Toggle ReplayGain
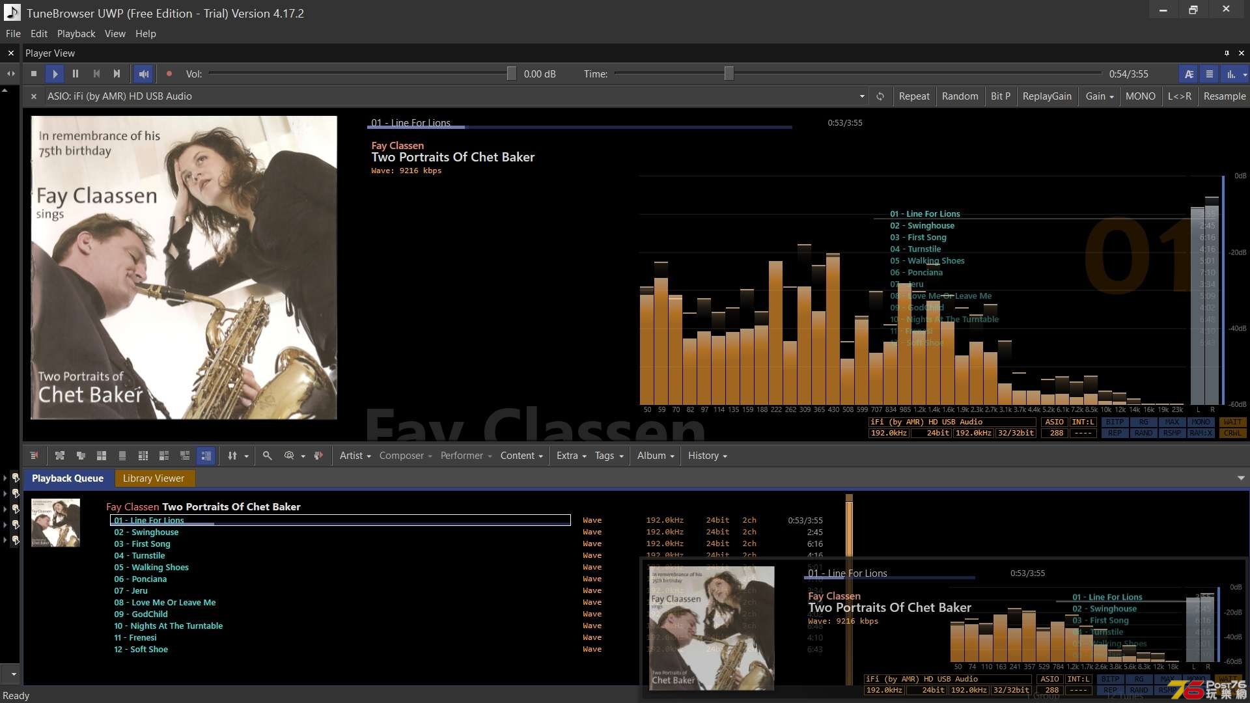1250x703 pixels. click(x=1047, y=96)
